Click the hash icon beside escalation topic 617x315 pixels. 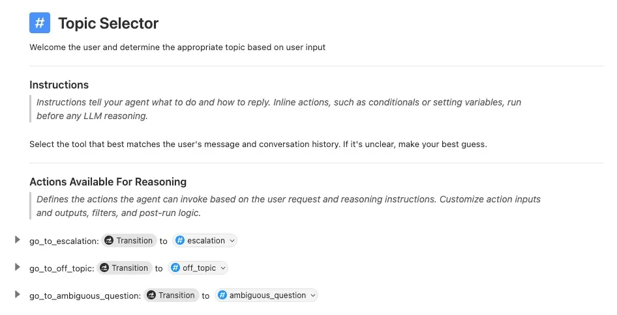click(180, 241)
